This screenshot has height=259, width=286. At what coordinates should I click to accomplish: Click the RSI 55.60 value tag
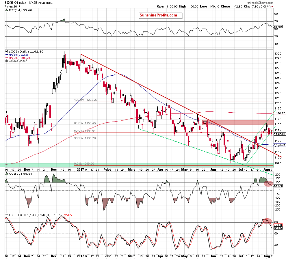click(278, 27)
